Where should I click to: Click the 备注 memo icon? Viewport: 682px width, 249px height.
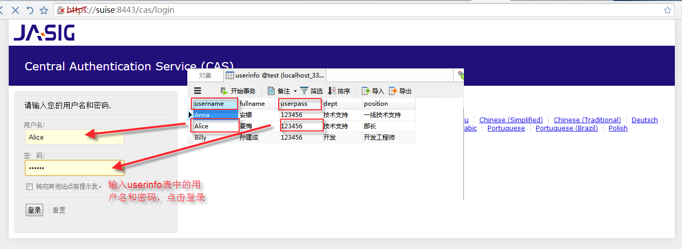[x=271, y=91]
